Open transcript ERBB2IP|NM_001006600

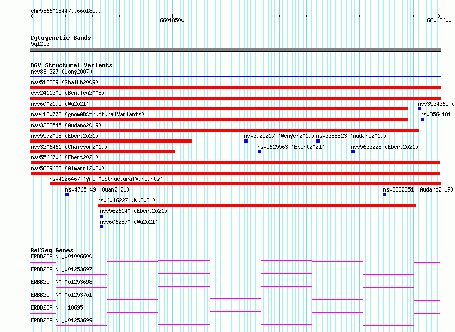[x=61, y=256]
